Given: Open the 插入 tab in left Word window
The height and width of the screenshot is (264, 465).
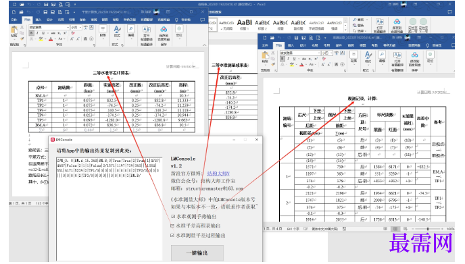Looking at the screenshot, I should coord(39,20).
